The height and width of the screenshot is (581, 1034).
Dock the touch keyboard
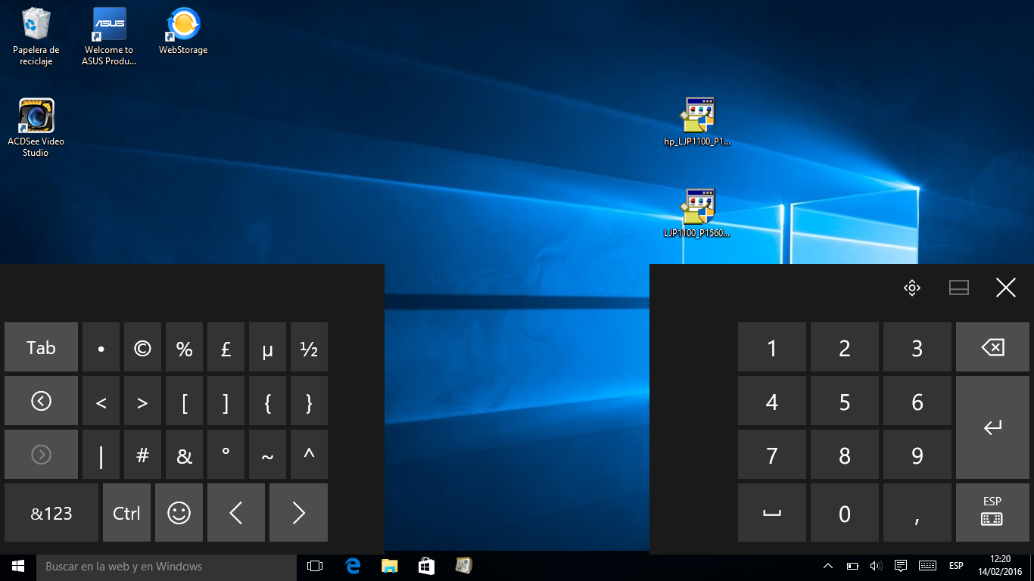[x=959, y=287]
